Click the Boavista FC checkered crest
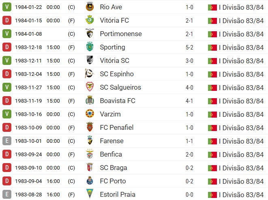 [x=90, y=101]
